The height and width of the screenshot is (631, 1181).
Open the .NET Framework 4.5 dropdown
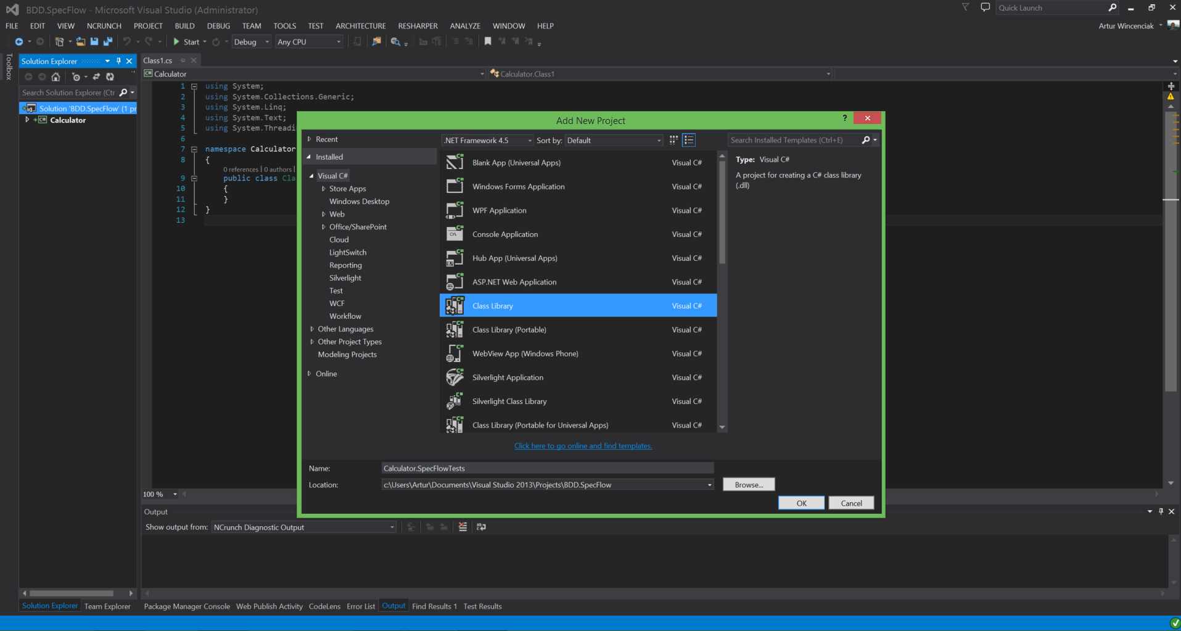(487, 141)
